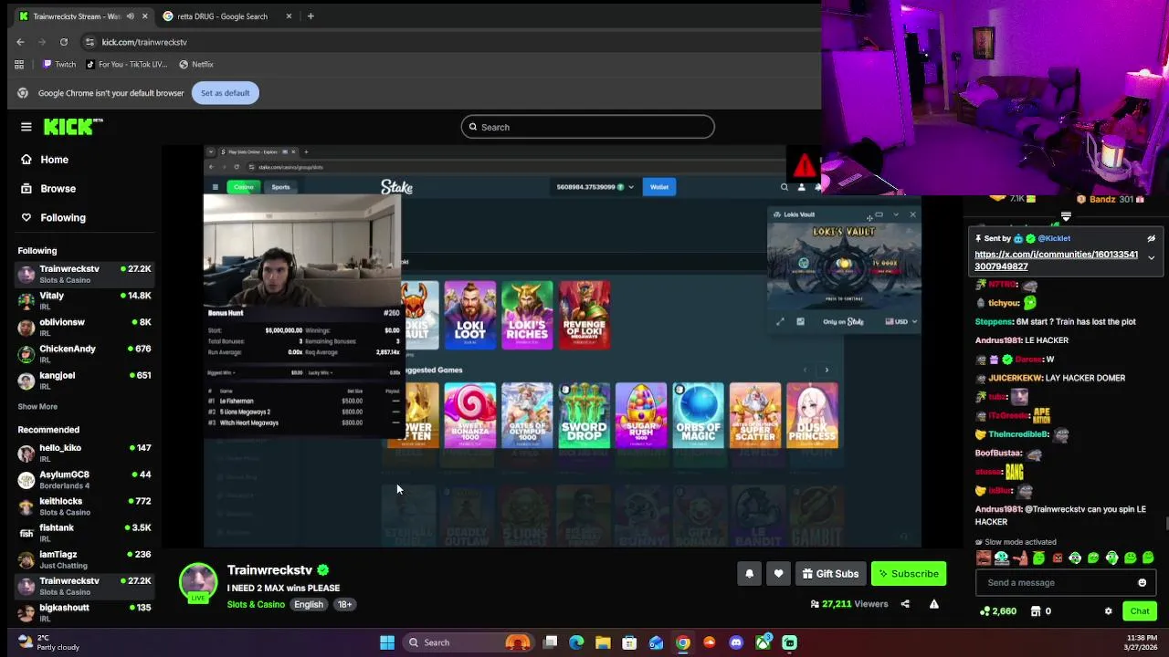Send message with Chat button
Screen dimensions: 1169x657
coord(1140,611)
